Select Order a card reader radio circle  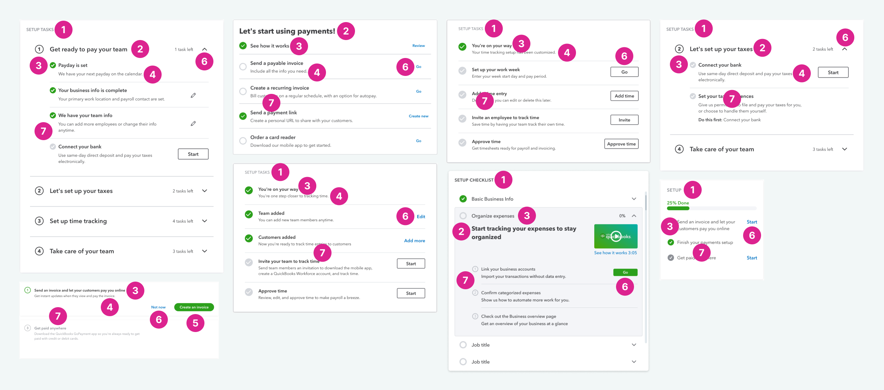tap(243, 141)
